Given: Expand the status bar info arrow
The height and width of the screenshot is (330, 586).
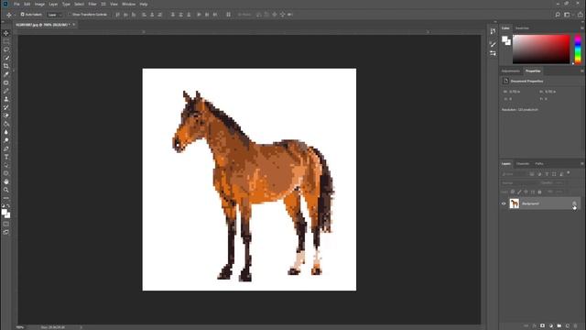Looking at the screenshot, I should (x=81, y=327).
